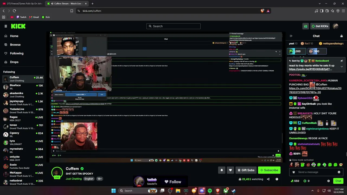The image size is (347, 195).
Task: Collapse the chat panel with arrow icon
Action: pyautogui.click(x=291, y=36)
